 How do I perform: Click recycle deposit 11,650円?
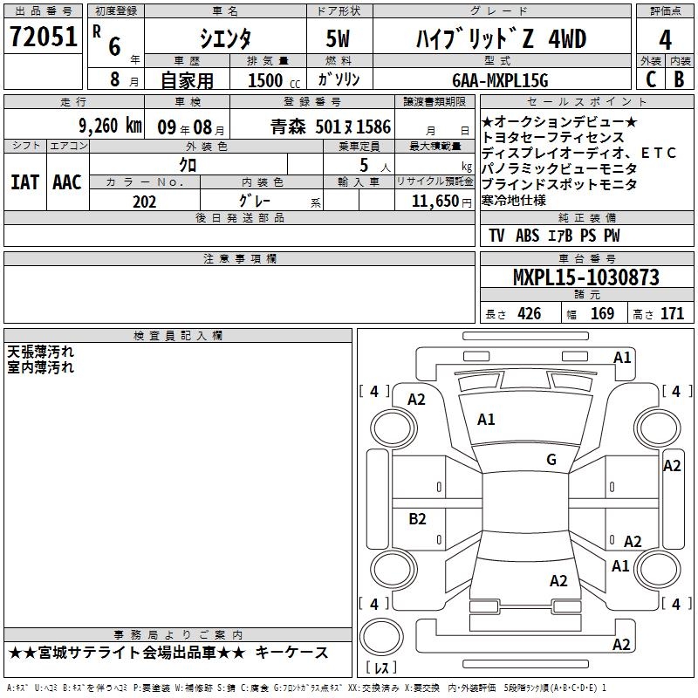coord(441,202)
